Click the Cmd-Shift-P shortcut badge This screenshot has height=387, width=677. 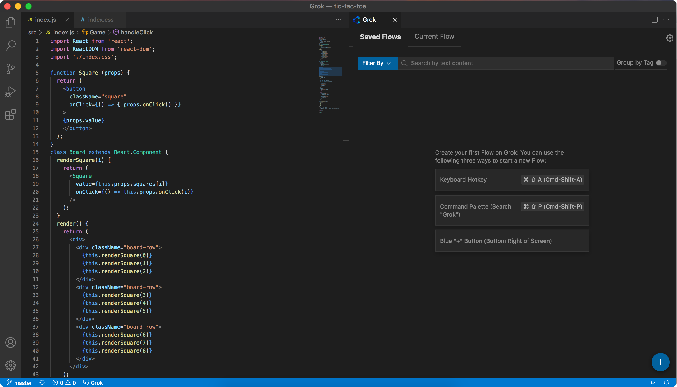pyautogui.click(x=552, y=206)
